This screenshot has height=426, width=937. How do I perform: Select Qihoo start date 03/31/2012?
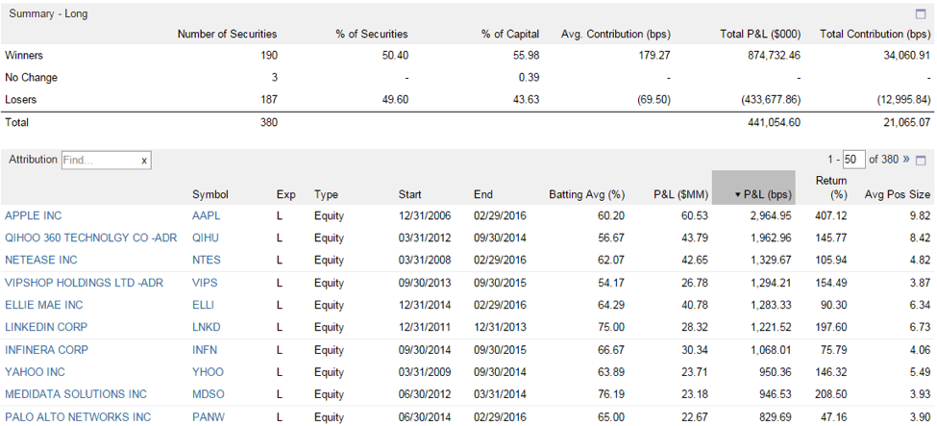pos(425,238)
